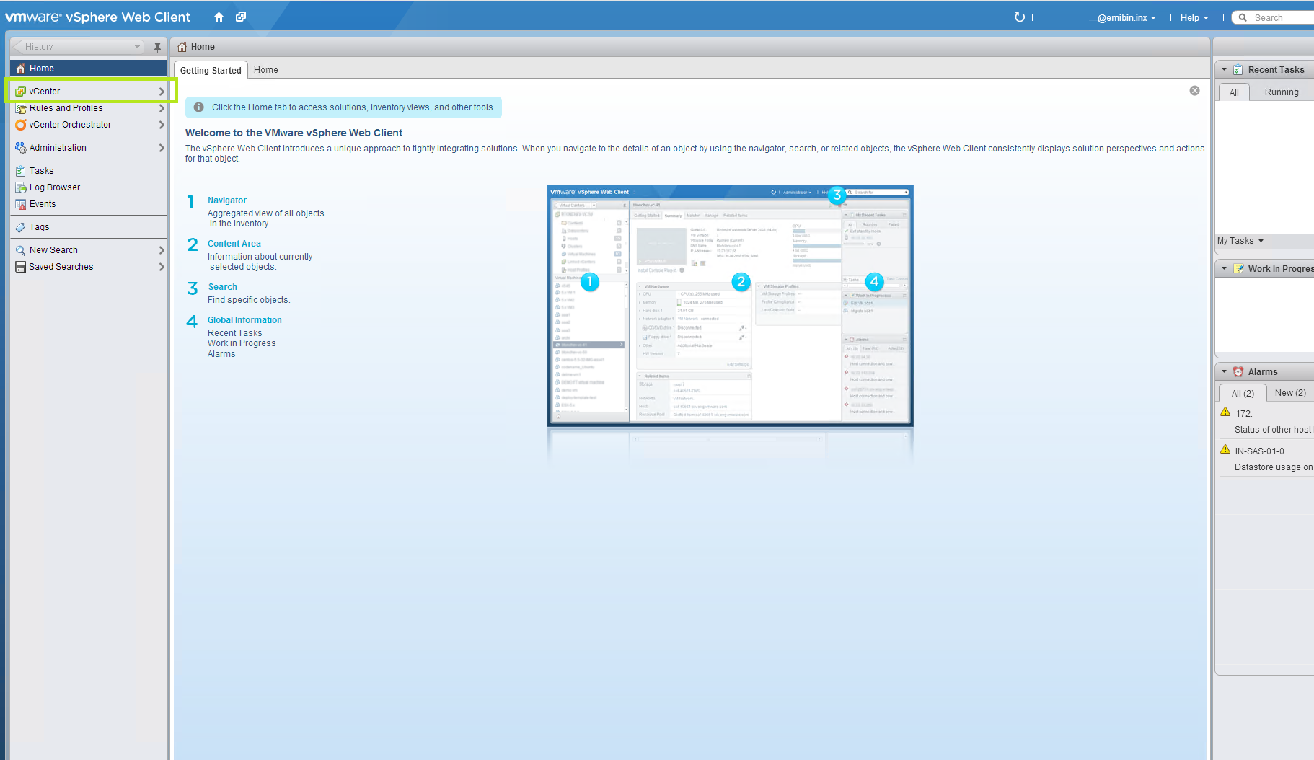The height and width of the screenshot is (760, 1314).
Task: Collapse the Alarms panel
Action: point(1224,372)
